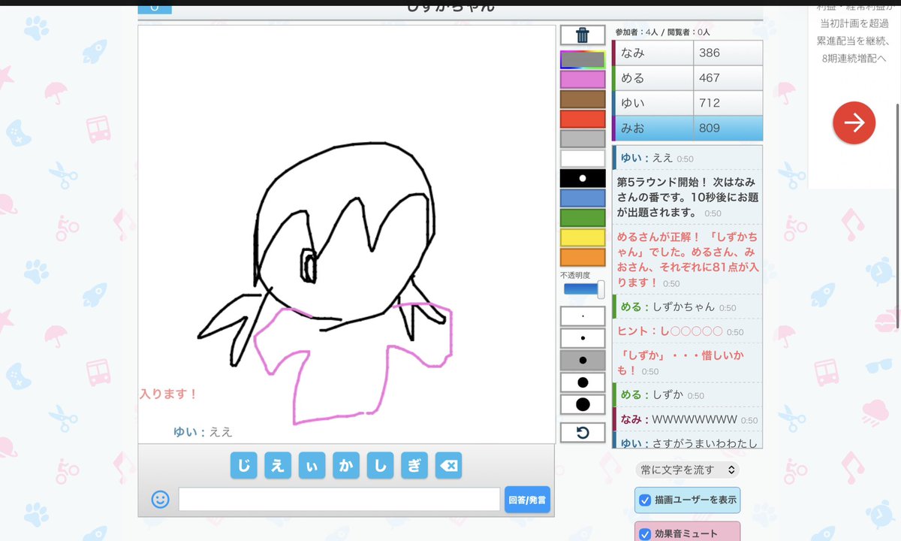Select player なみ in the score list
Image resolution: width=901 pixels, height=541 pixels.
tap(688, 53)
